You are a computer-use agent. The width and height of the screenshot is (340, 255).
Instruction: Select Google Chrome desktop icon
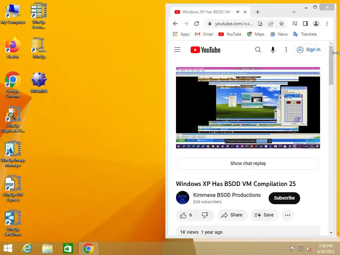(13, 85)
